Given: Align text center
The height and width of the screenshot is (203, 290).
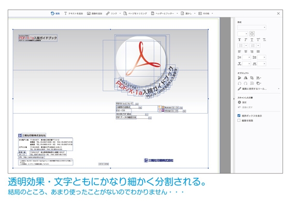Looking at the screenshot, I should pos(246,51).
